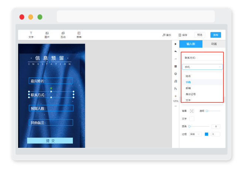Zoom out with the minus icon
Image resolution: width=244 pixels, height=170 pixels.
tap(176, 106)
